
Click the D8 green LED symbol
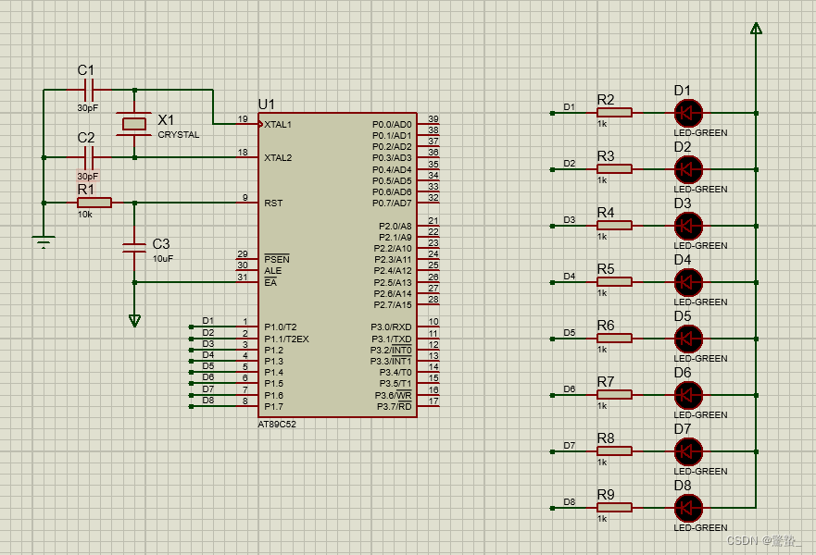tap(688, 508)
